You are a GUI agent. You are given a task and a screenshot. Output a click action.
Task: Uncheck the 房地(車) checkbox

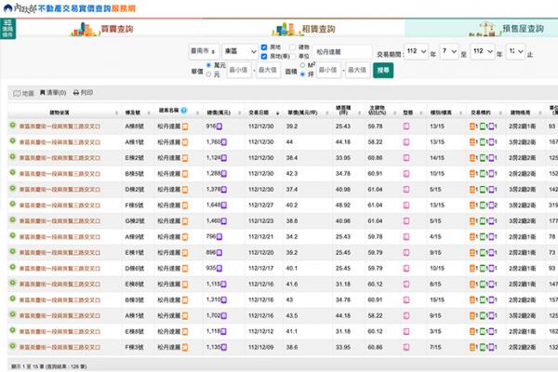pos(264,56)
